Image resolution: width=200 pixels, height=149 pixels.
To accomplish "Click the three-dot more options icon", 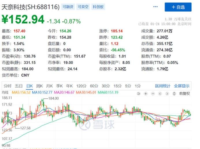I will (155, 7).
